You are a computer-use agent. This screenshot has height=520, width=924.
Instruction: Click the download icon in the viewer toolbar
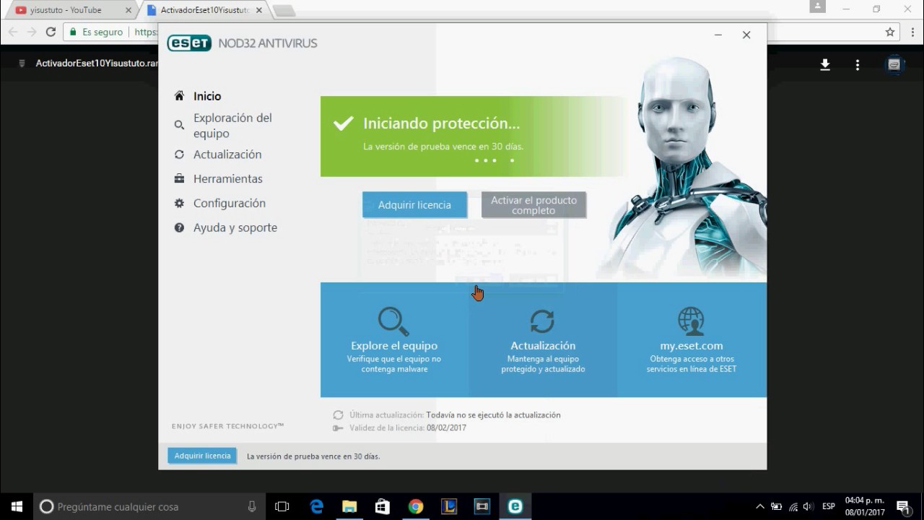click(825, 65)
